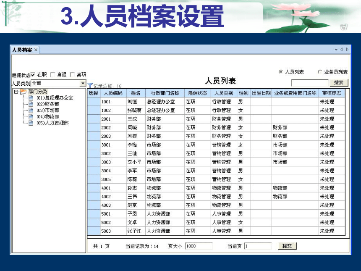Click the 性别 column header
The image size is (361, 271).
[243, 93]
